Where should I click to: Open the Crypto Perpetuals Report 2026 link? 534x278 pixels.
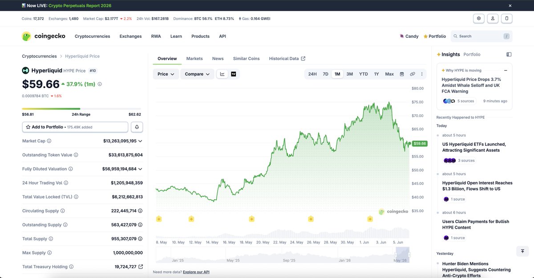point(80,6)
